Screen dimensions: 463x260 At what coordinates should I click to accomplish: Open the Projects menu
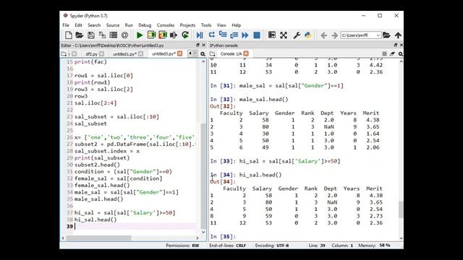tap(187, 25)
